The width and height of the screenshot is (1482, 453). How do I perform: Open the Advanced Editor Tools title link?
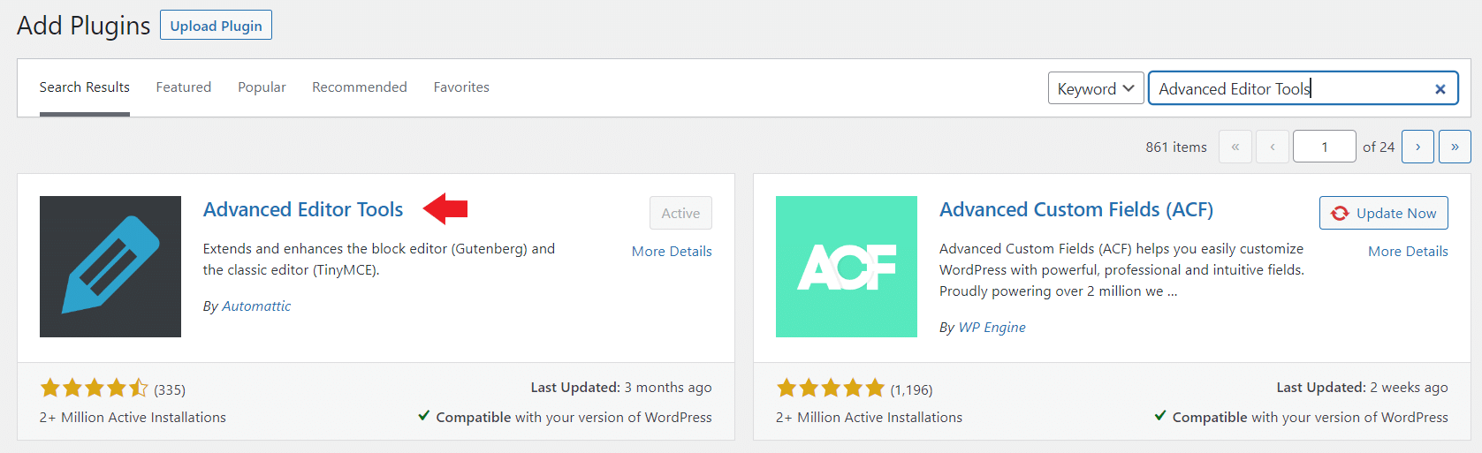(x=303, y=209)
